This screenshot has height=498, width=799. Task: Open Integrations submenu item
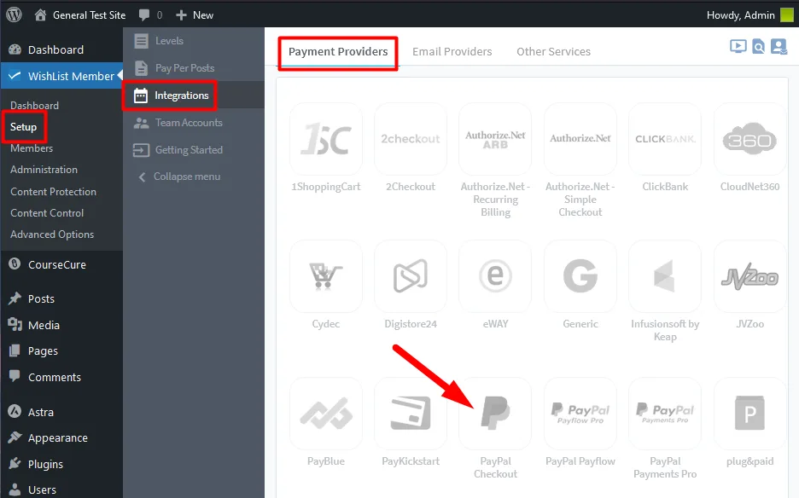pos(194,96)
